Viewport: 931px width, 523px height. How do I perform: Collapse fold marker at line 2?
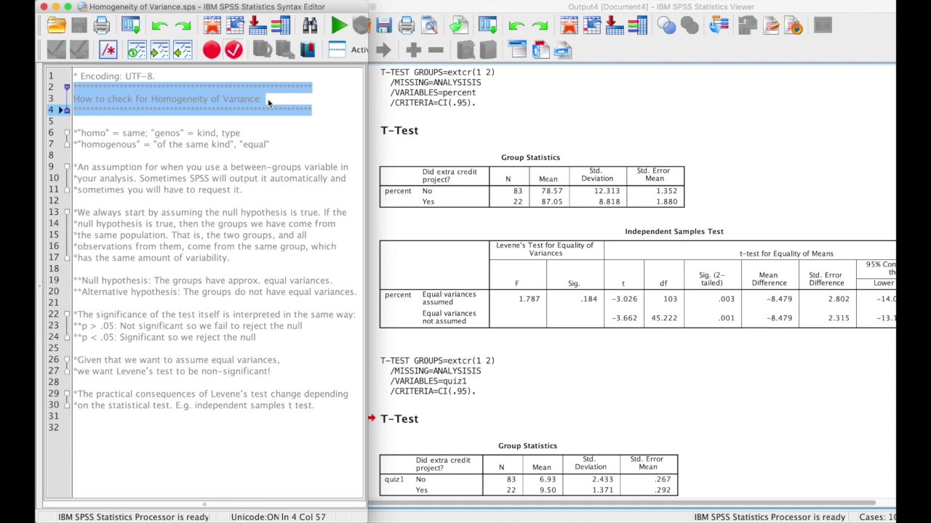click(x=67, y=87)
